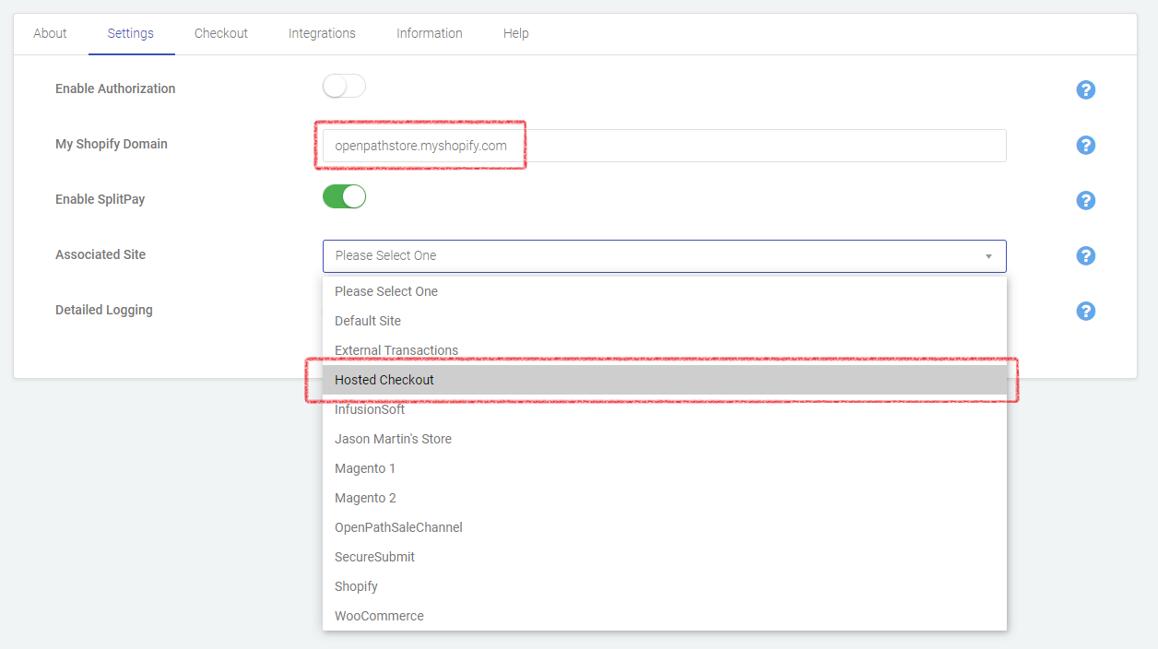
Task: Choose OpenPathSaleChannel from the list
Action: click(x=664, y=527)
